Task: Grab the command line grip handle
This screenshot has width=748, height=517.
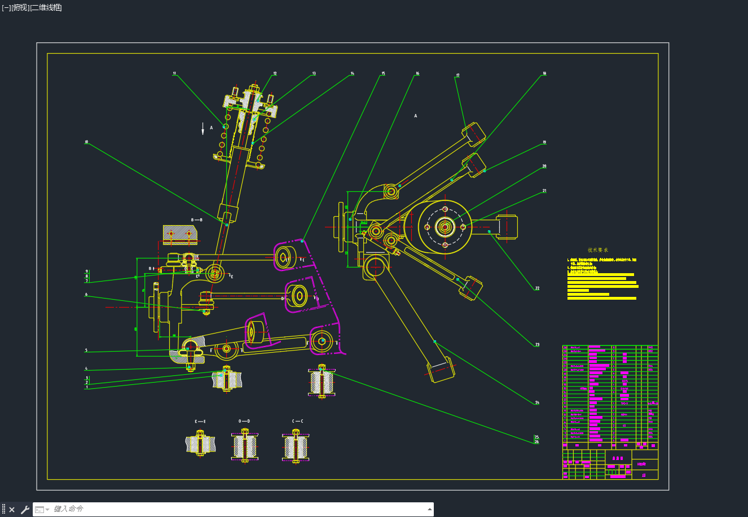Action: tap(3, 510)
